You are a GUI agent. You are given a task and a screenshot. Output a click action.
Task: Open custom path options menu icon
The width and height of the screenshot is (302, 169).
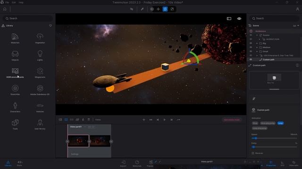[x=297, y=65]
